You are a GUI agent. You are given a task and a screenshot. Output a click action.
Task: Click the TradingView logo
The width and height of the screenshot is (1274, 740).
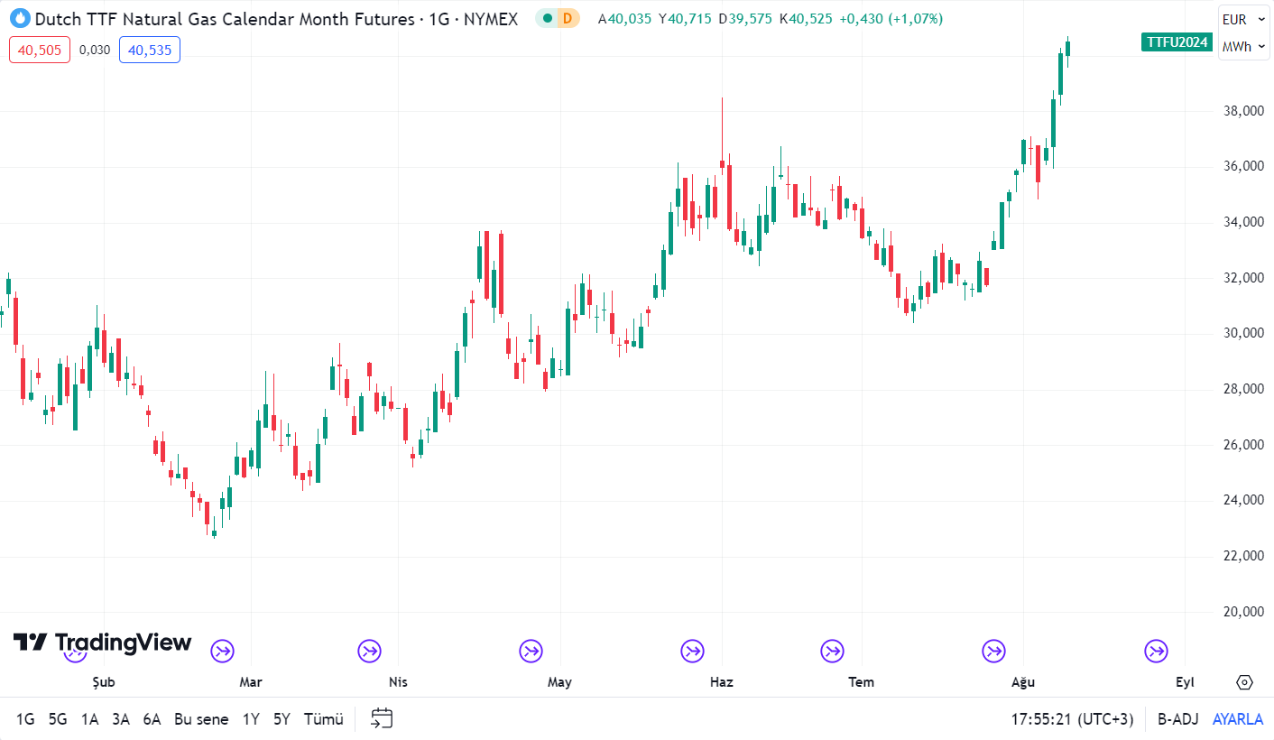coord(102,643)
